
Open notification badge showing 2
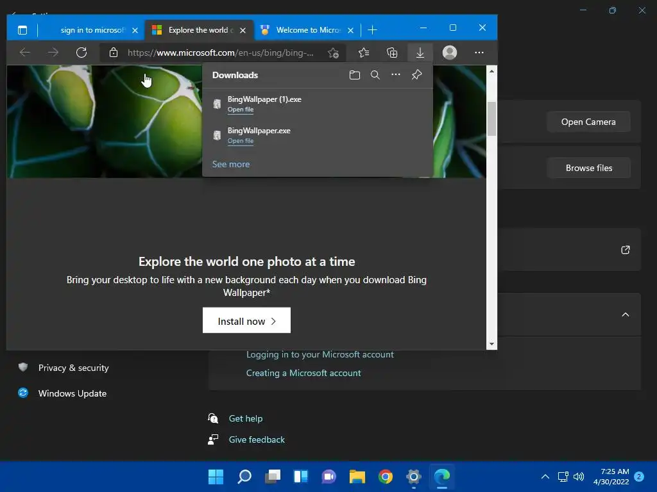click(639, 477)
